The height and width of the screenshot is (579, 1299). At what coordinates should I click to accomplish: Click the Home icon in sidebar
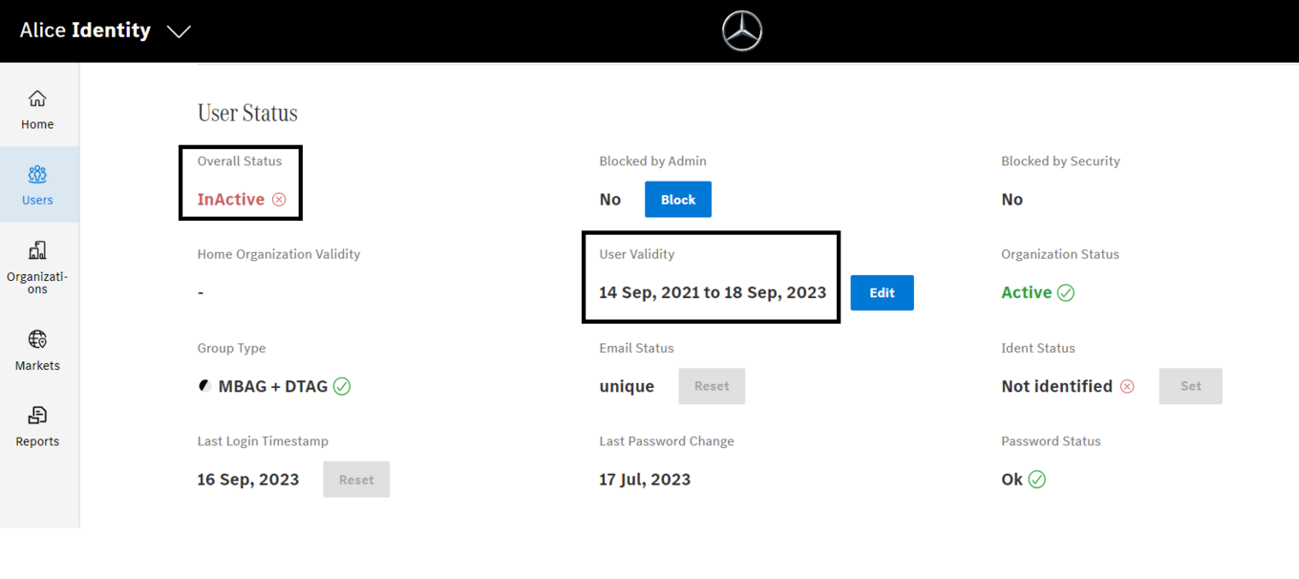point(37,99)
